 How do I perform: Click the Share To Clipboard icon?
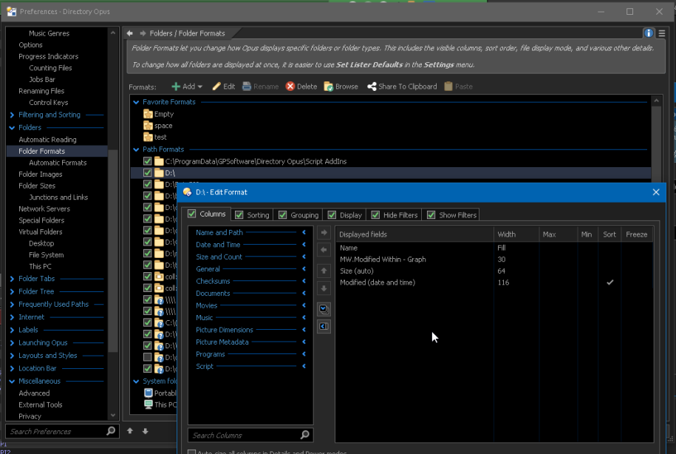click(x=372, y=87)
